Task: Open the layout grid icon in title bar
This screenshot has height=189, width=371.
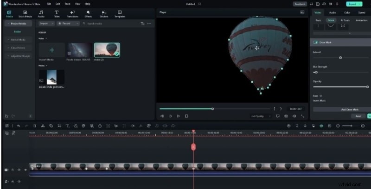Action: (x=331, y=4)
